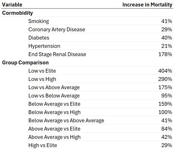Select Below Average vs Elite label

click(54, 104)
